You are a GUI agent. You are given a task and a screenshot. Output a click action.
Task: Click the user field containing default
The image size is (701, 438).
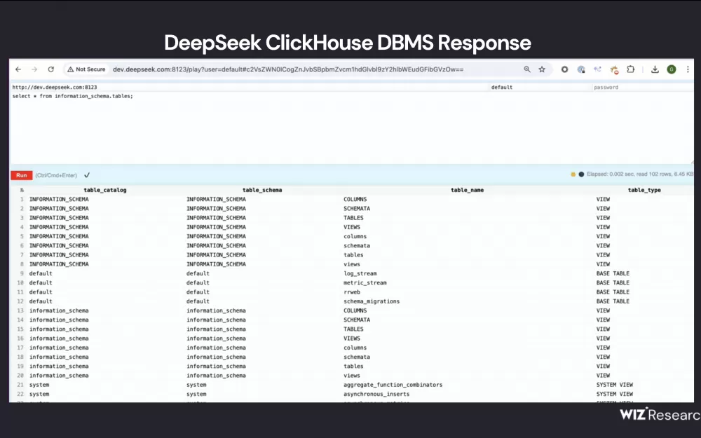541,87
